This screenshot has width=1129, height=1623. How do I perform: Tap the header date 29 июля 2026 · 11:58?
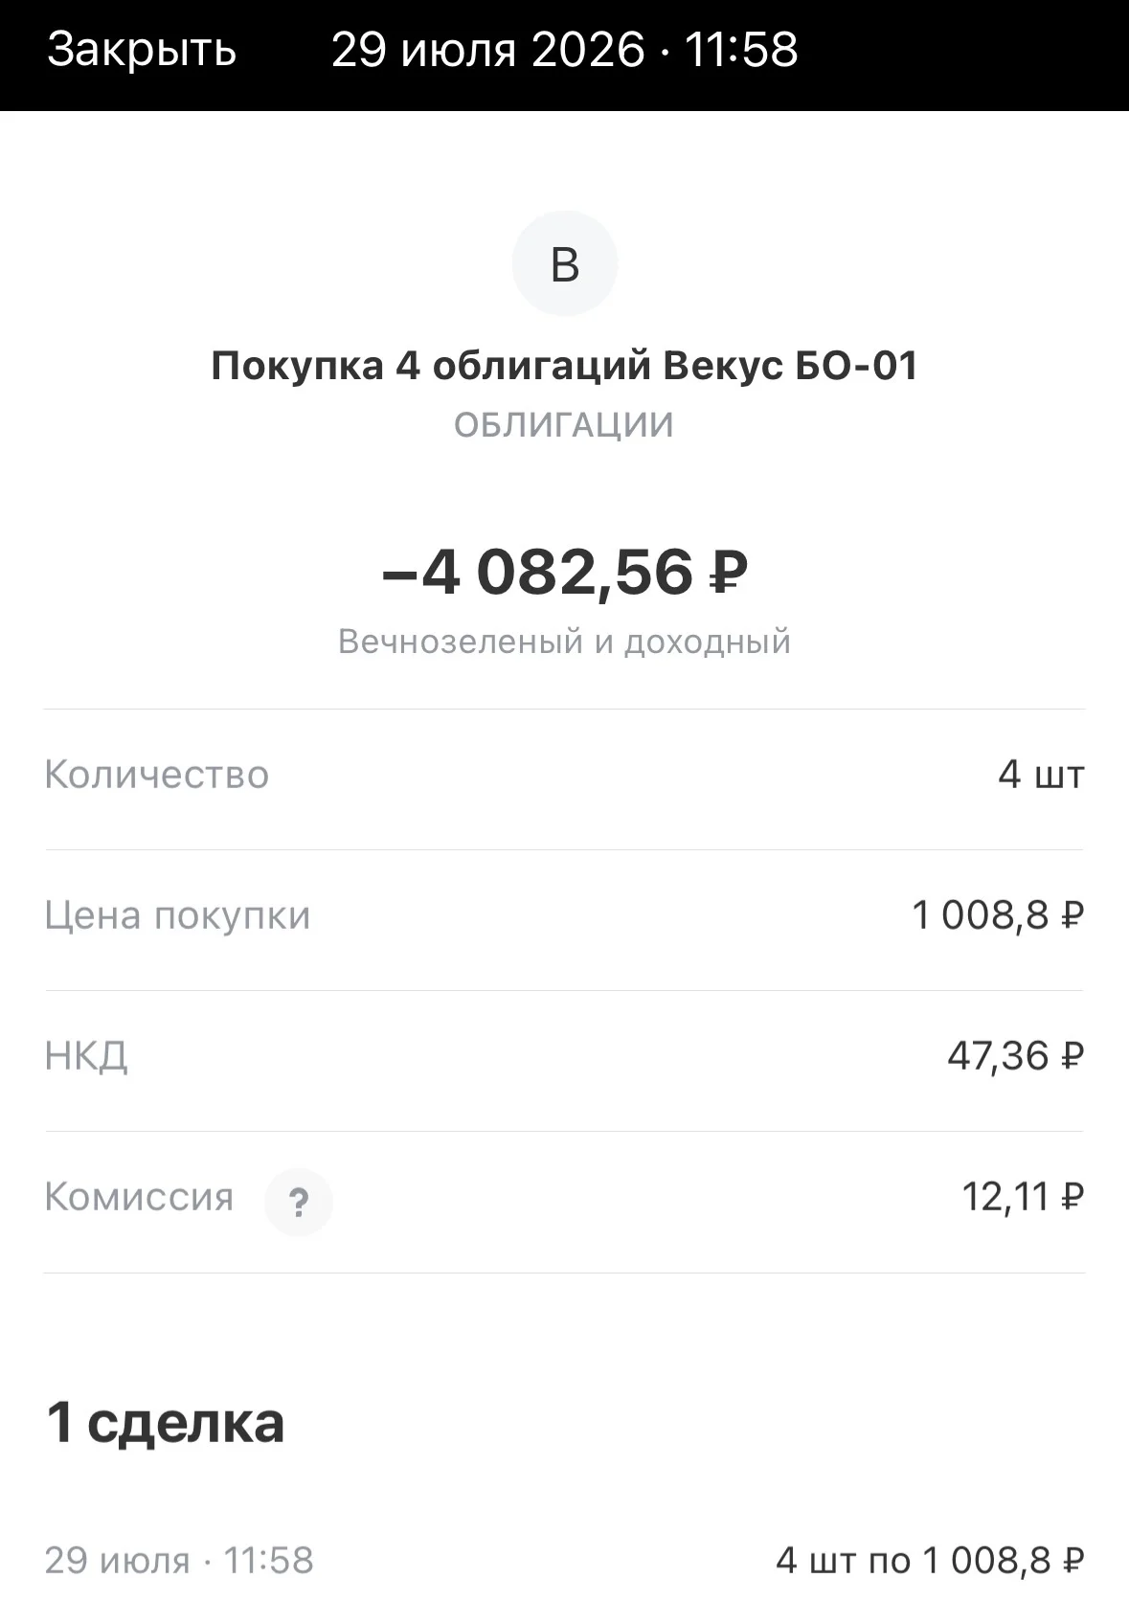tap(565, 50)
